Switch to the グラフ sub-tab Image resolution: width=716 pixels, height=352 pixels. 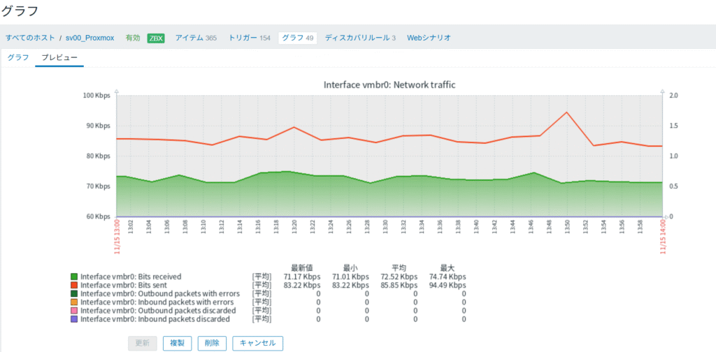click(18, 57)
